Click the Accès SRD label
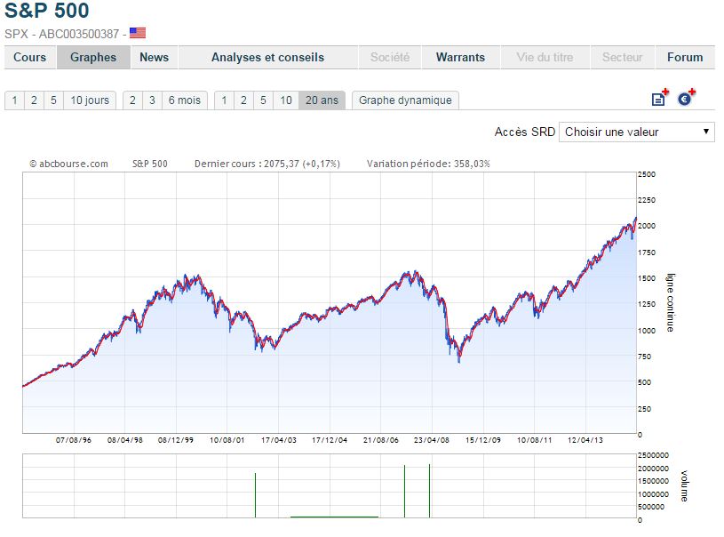 pyautogui.click(x=525, y=132)
